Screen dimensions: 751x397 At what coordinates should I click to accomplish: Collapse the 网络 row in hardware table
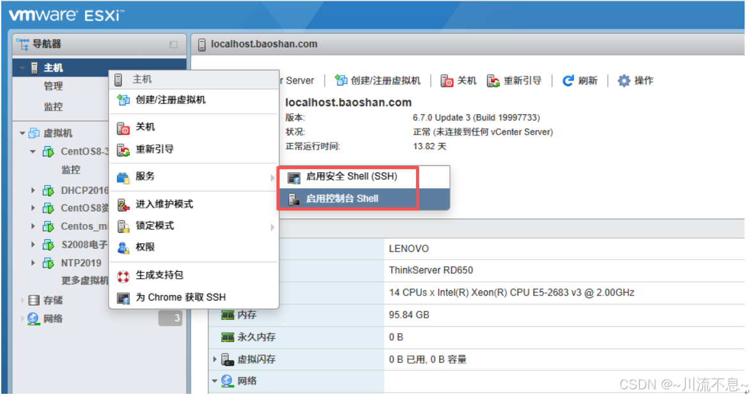(x=215, y=381)
